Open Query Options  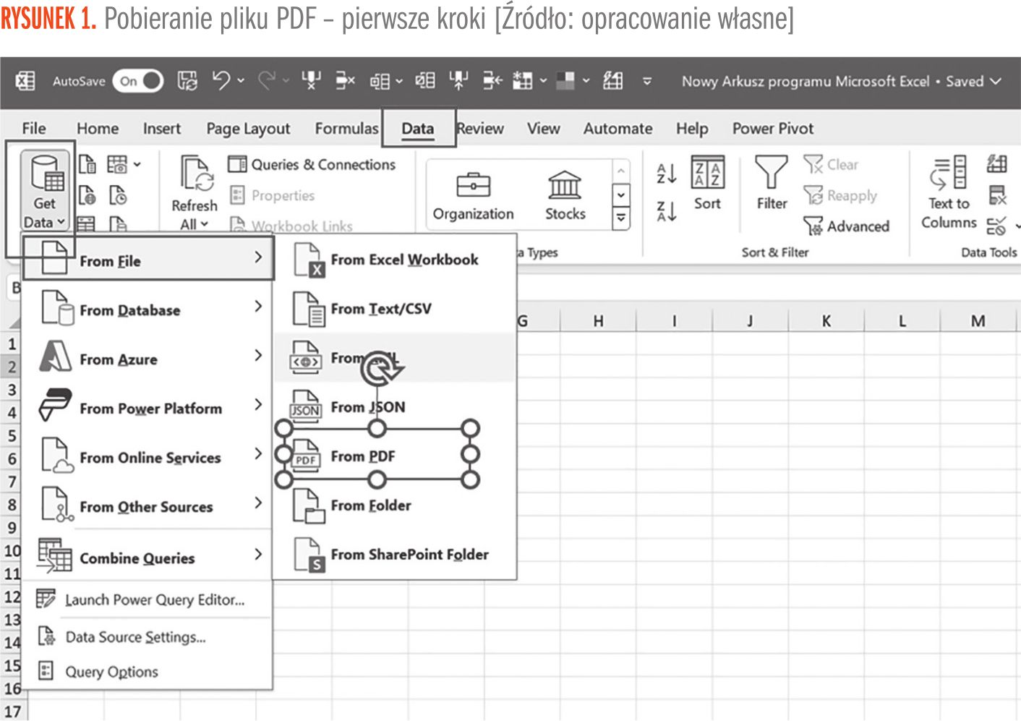coord(148,672)
